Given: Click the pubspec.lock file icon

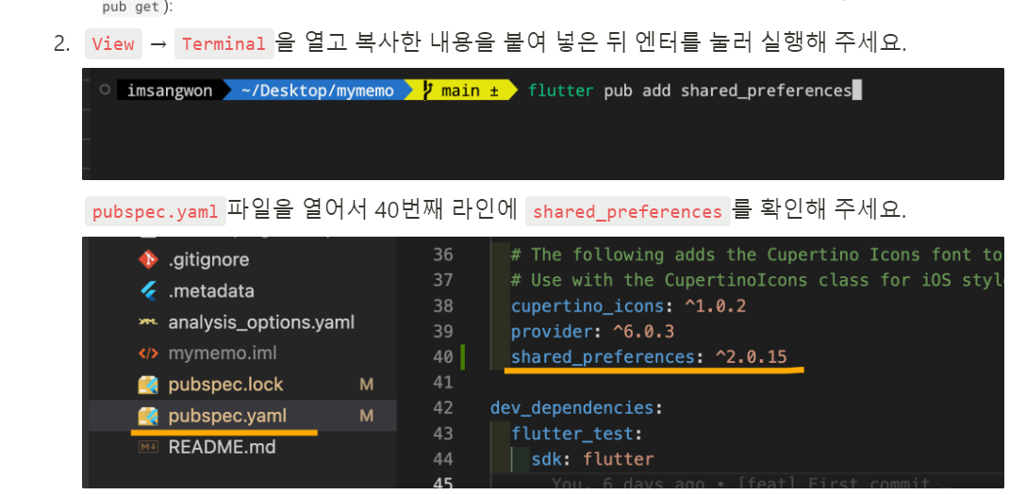Looking at the screenshot, I should (x=149, y=385).
